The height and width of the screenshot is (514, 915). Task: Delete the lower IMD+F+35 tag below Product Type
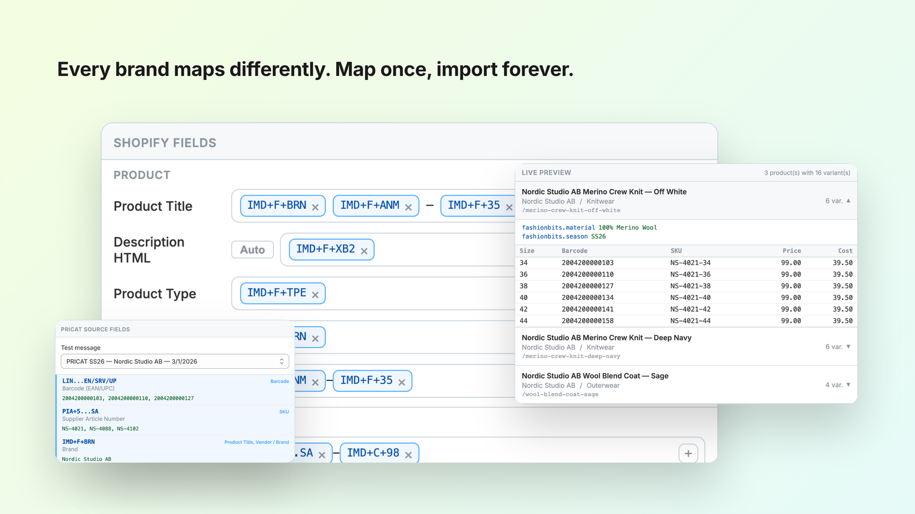coord(401,383)
